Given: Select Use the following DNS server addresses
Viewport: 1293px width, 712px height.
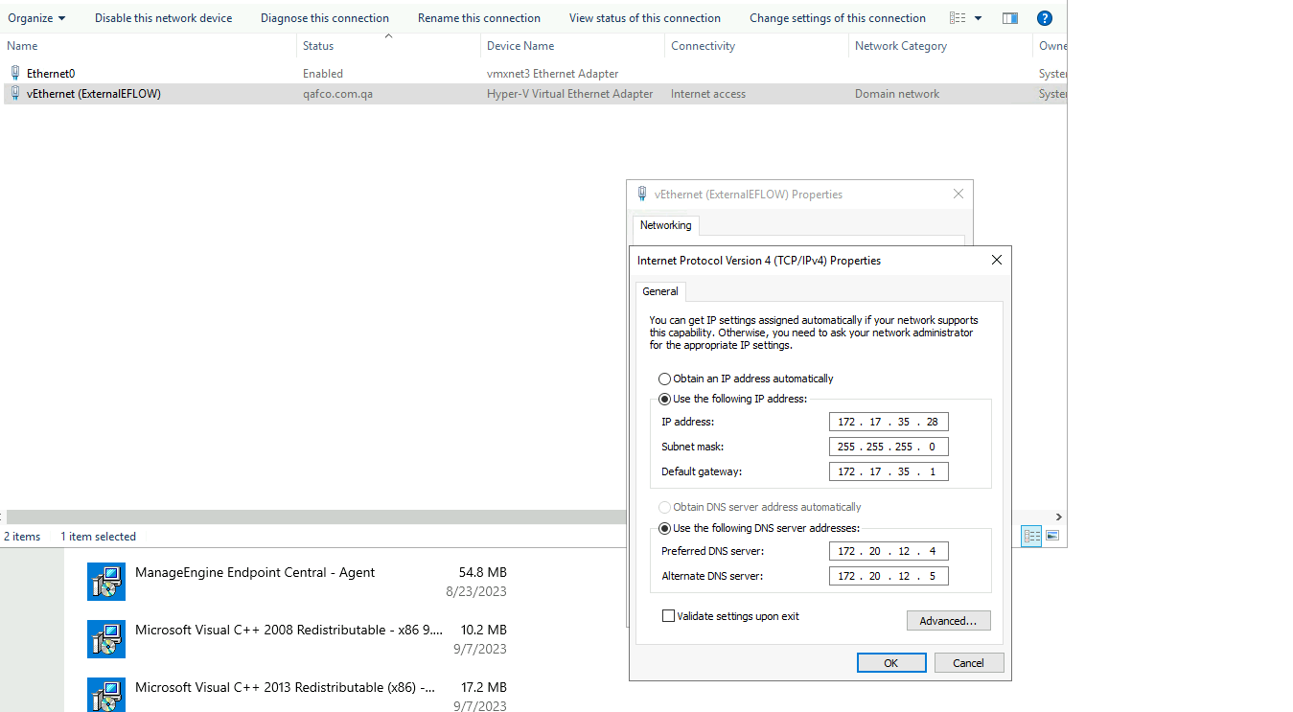Looking at the screenshot, I should [664, 528].
